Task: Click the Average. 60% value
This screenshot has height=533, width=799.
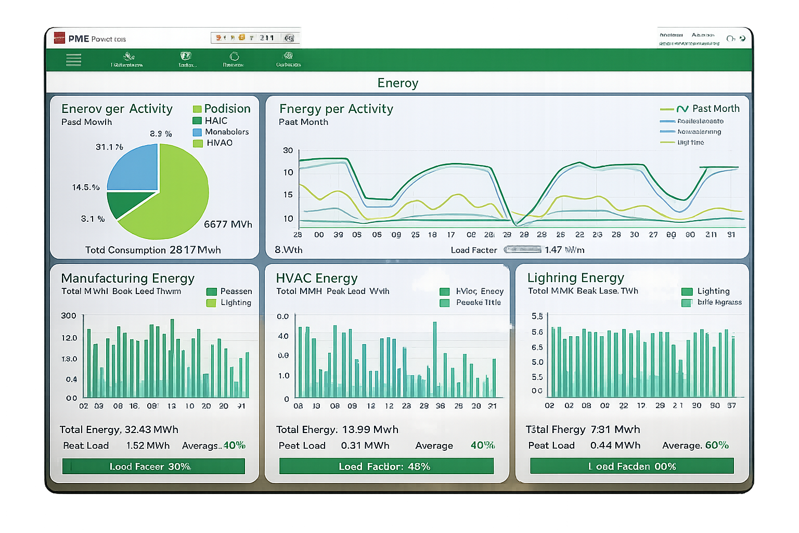Action: 695,446
